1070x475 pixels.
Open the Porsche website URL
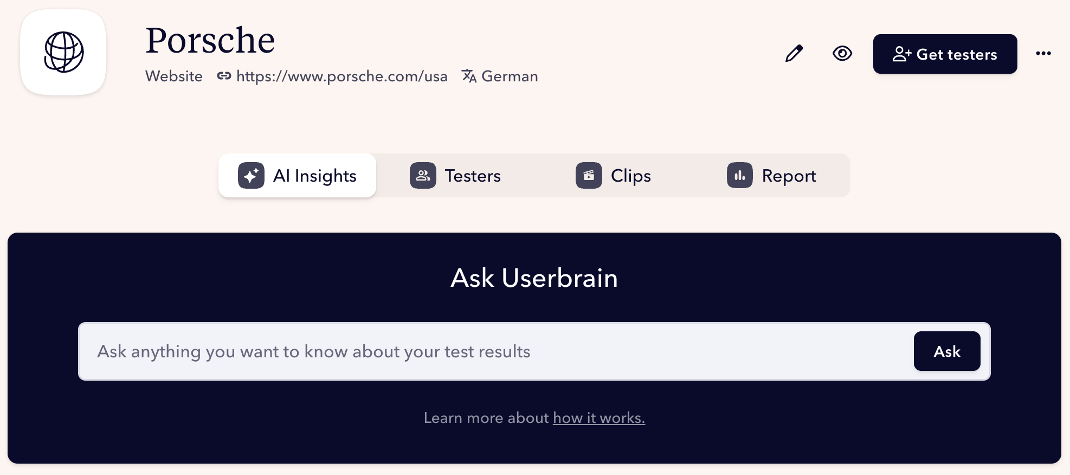click(341, 76)
